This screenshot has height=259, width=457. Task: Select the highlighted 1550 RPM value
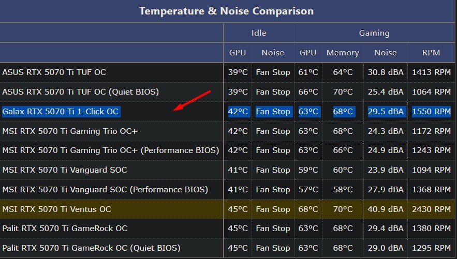431,112
